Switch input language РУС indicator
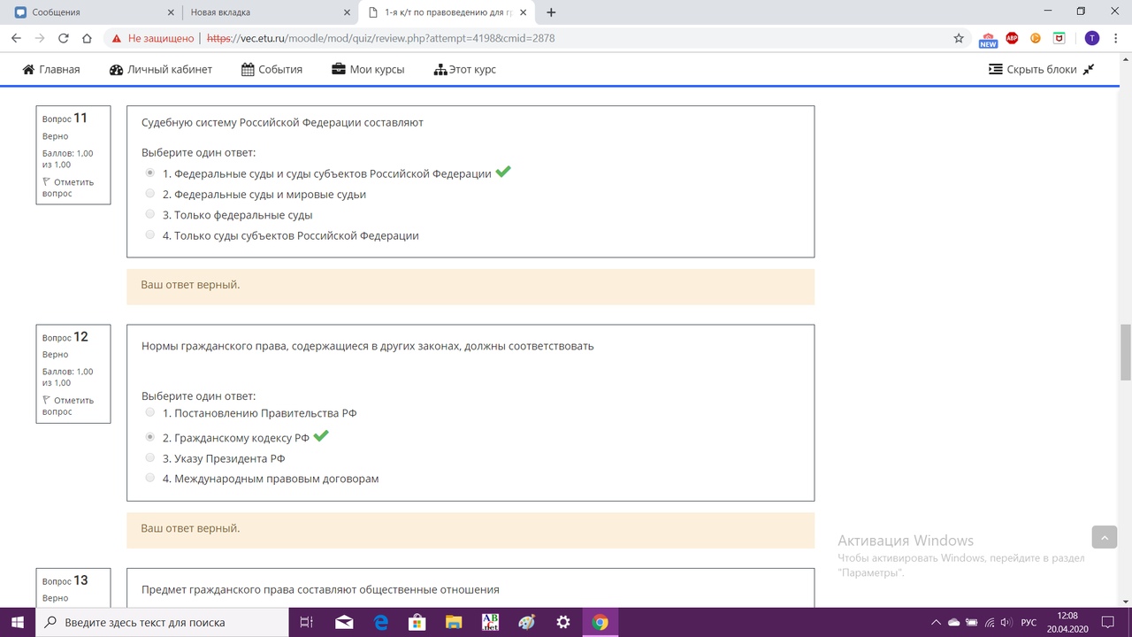This screenshot has height=637, width=1132. click(1029, 623)
